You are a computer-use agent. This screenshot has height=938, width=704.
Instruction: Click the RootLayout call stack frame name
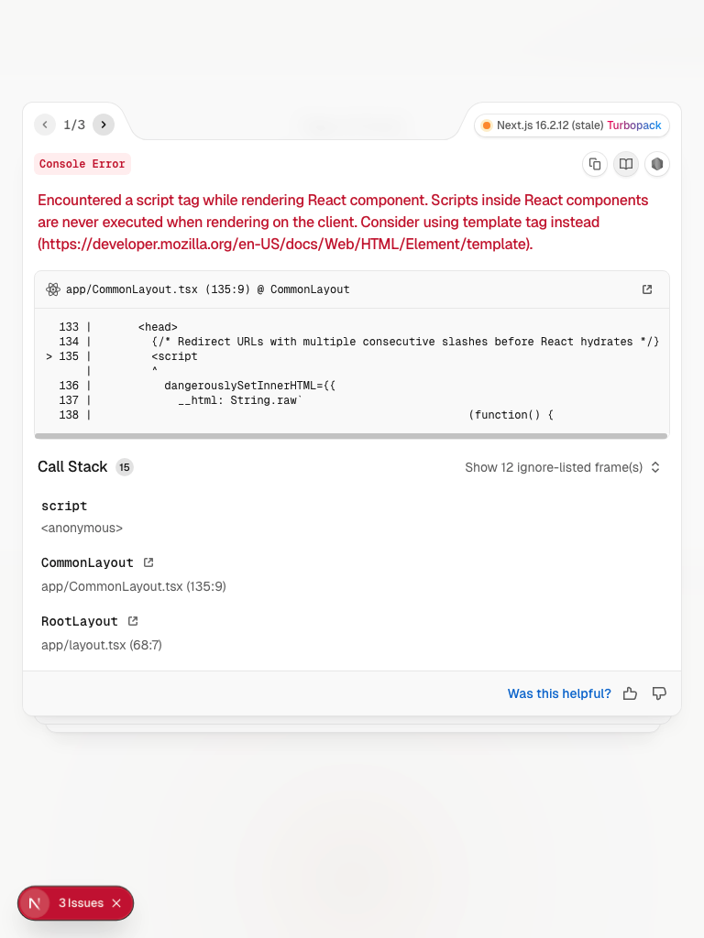tap(80, 622)
